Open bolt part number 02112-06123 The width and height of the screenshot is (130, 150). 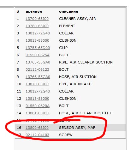tap(37, 69)
